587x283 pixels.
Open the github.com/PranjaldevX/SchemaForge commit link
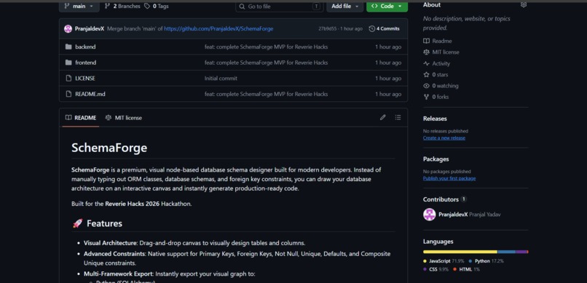point(218,29)
